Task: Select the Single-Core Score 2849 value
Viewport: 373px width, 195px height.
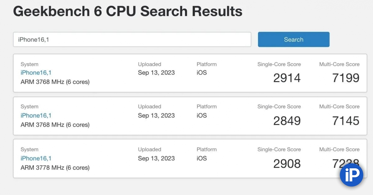Action: [287, 121]
